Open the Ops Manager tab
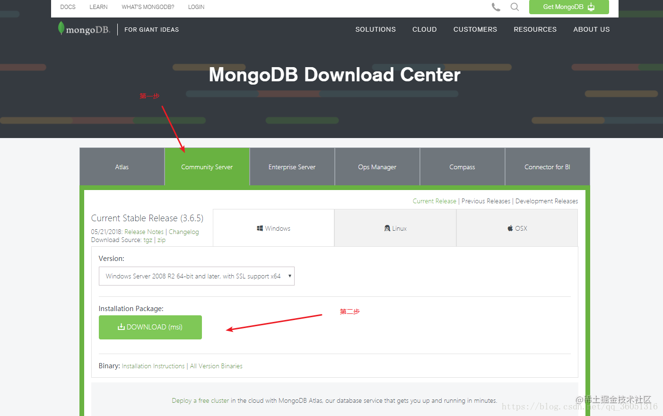 pyautogui.click(x=377, y=166)
